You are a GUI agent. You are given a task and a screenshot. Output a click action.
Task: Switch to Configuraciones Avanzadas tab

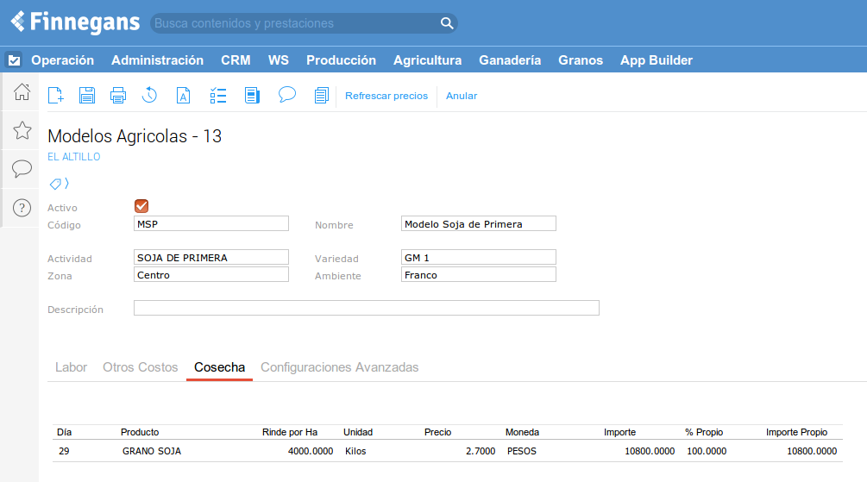[x=339, y=367]
